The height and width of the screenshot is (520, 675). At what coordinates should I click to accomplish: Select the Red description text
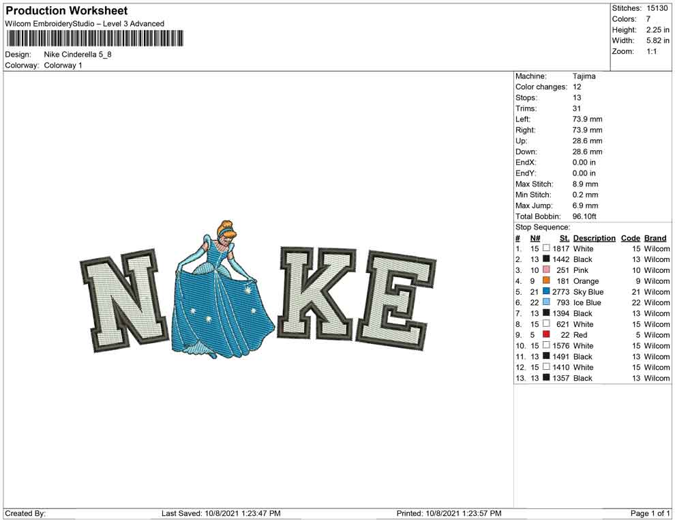tap(580, 335)
